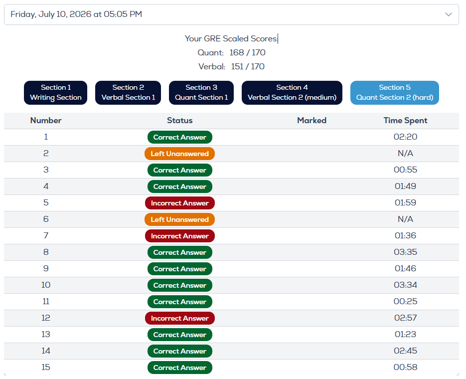Image resolution: width=466 pixels, height=379 pixels.
Task: Click the Time Spent column header
Action: [x=405, y=120]
